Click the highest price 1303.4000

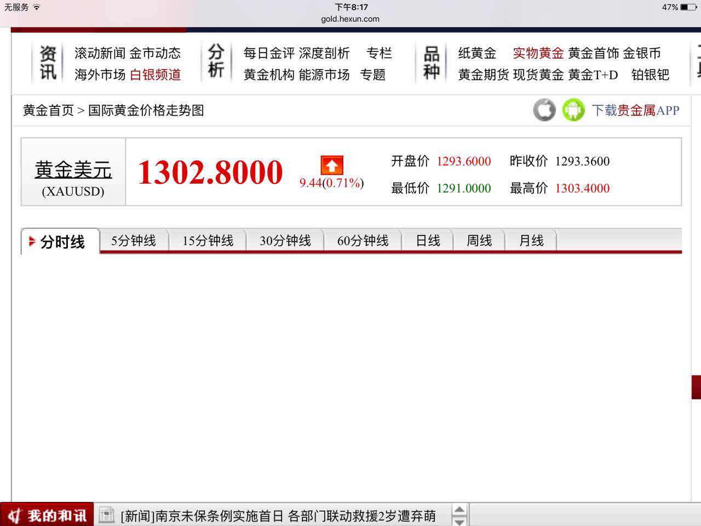click(582, 188)
